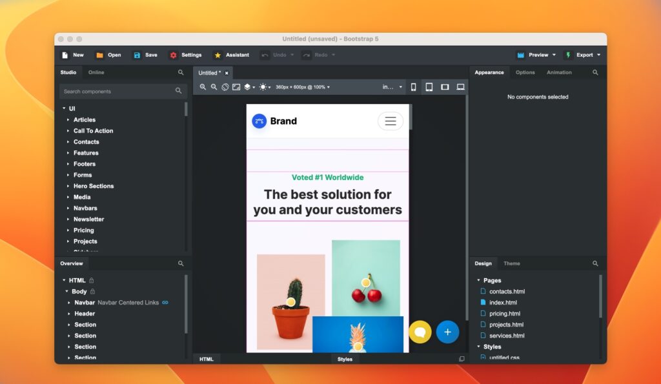Toggle the phone viewport preview
661x384 pixels.
[x=413, y=86]
